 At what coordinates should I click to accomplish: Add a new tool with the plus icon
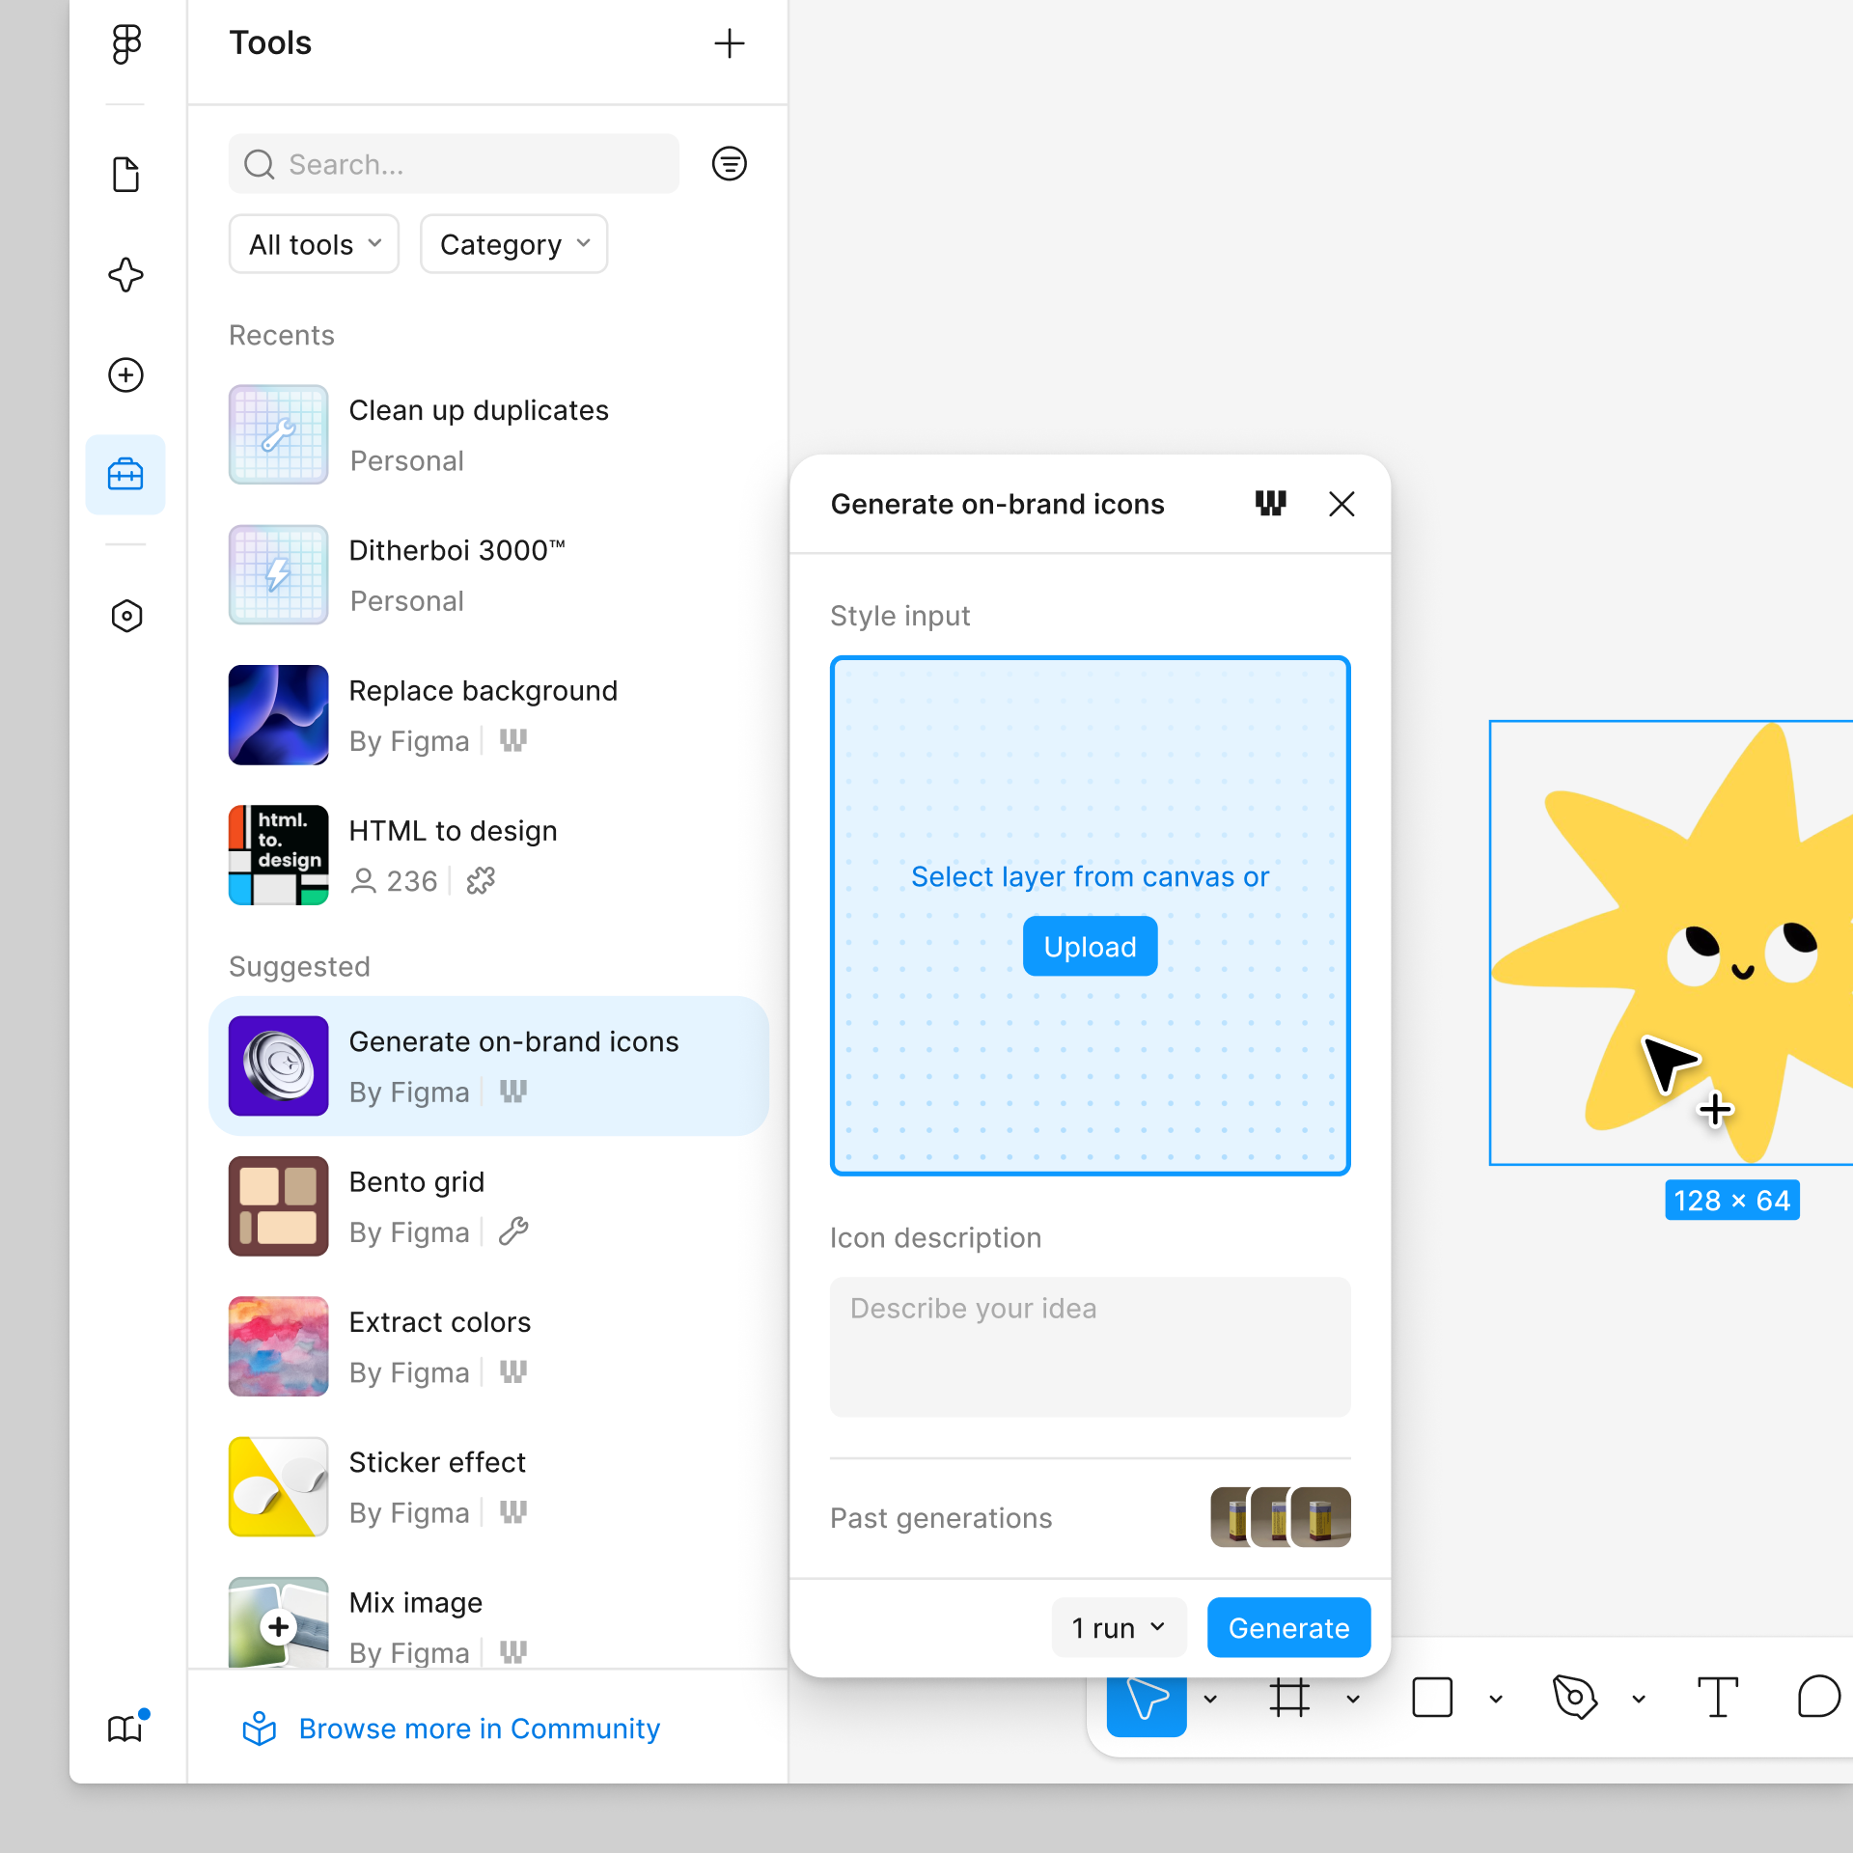point(730,43)
